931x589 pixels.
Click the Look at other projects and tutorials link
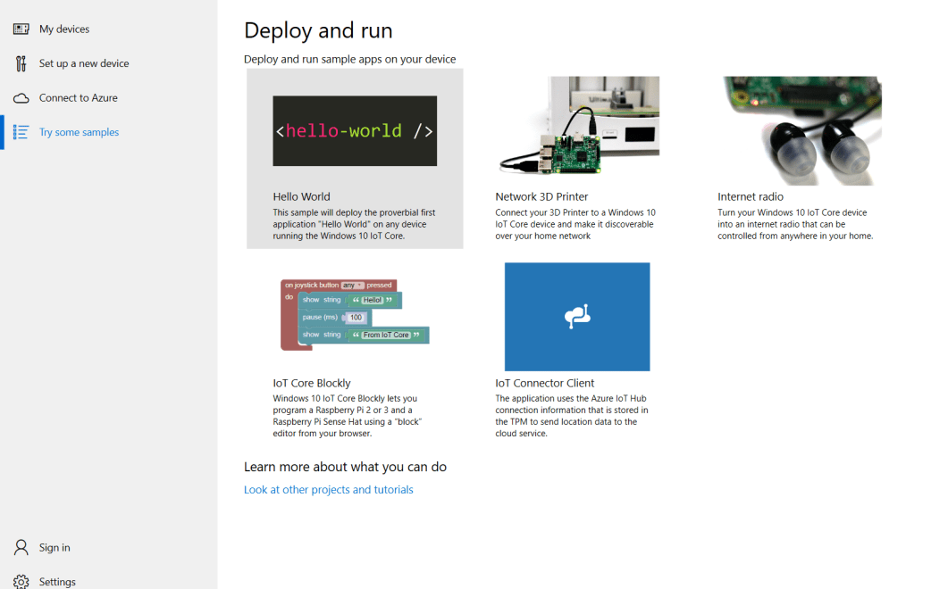[328, 489]
